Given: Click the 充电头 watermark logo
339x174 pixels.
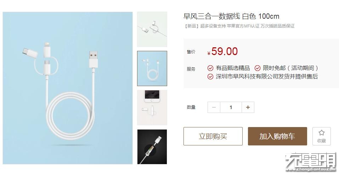Looking at the screenshot, I should point(311,162).
